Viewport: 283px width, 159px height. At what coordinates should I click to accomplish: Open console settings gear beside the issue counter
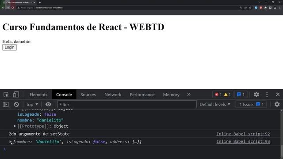tap(277, 104)
